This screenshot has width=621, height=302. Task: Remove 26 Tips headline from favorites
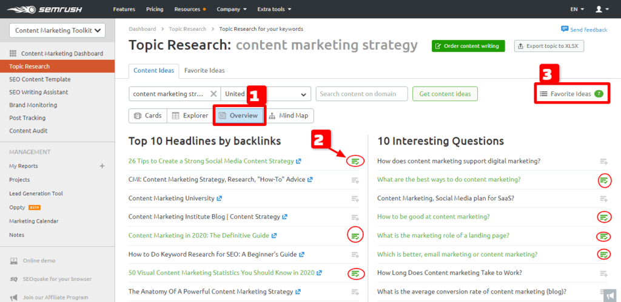tap(355, 161)
